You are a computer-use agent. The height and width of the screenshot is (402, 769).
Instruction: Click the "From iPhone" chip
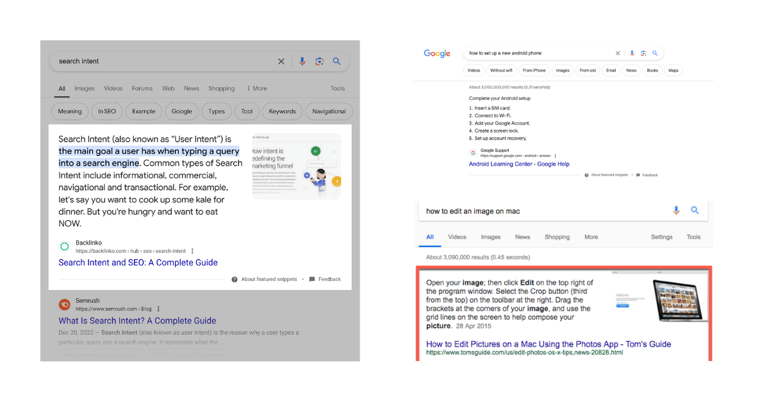click(x=534, y=70)
